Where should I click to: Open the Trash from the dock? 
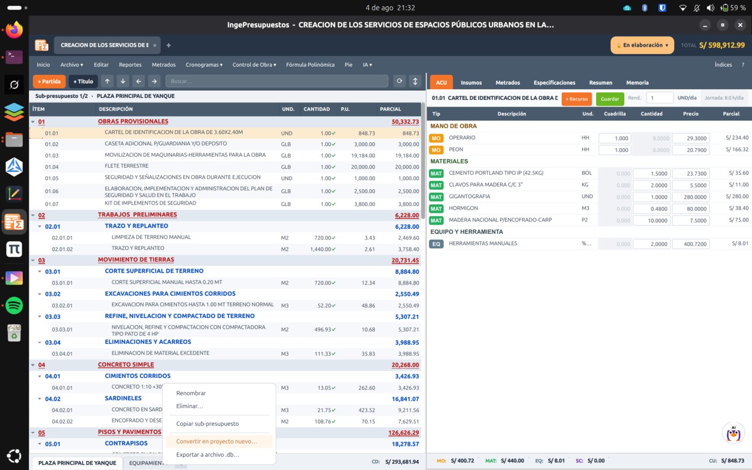tap(15, 333)
